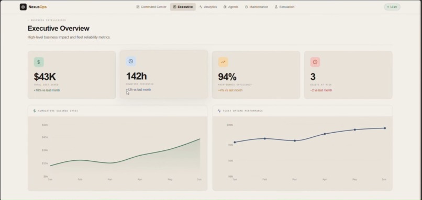Click the Downtime Prevented label
422x200 pixels.
click(x=140, y=84)
